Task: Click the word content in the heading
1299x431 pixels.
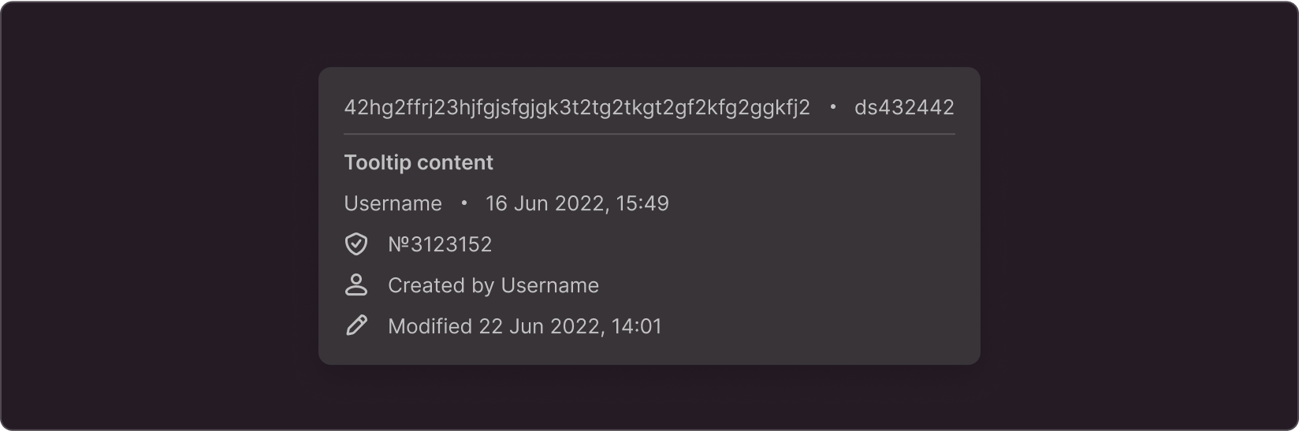Action: (x=456, y=163)
